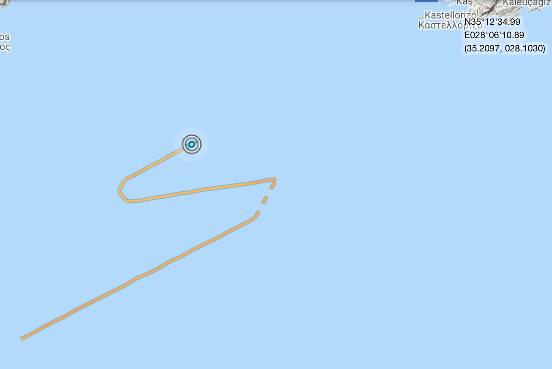Click the long lower southwest track line
Image resolution: width=552 pixels, height=369 pixels.
[138, 278]
